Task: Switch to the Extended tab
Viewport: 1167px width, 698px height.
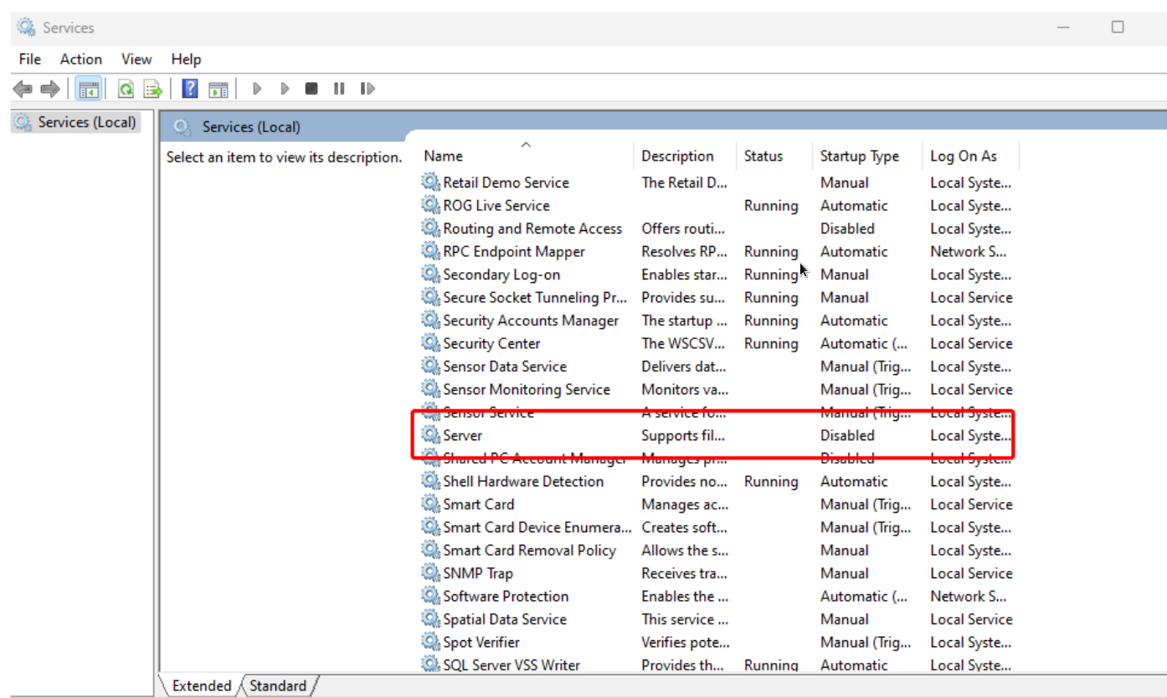Action: (x=201, y=685)
